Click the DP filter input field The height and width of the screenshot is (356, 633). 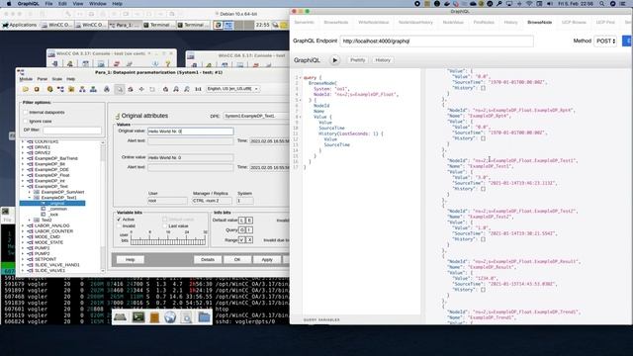(x=72, y=130)
